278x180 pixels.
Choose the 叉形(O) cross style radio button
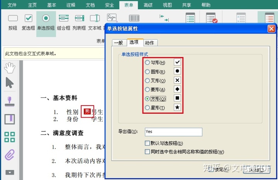(x=147, y=81)
